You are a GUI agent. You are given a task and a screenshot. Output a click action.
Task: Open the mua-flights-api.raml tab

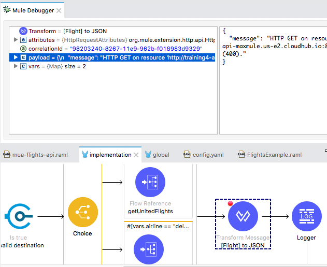36,155
